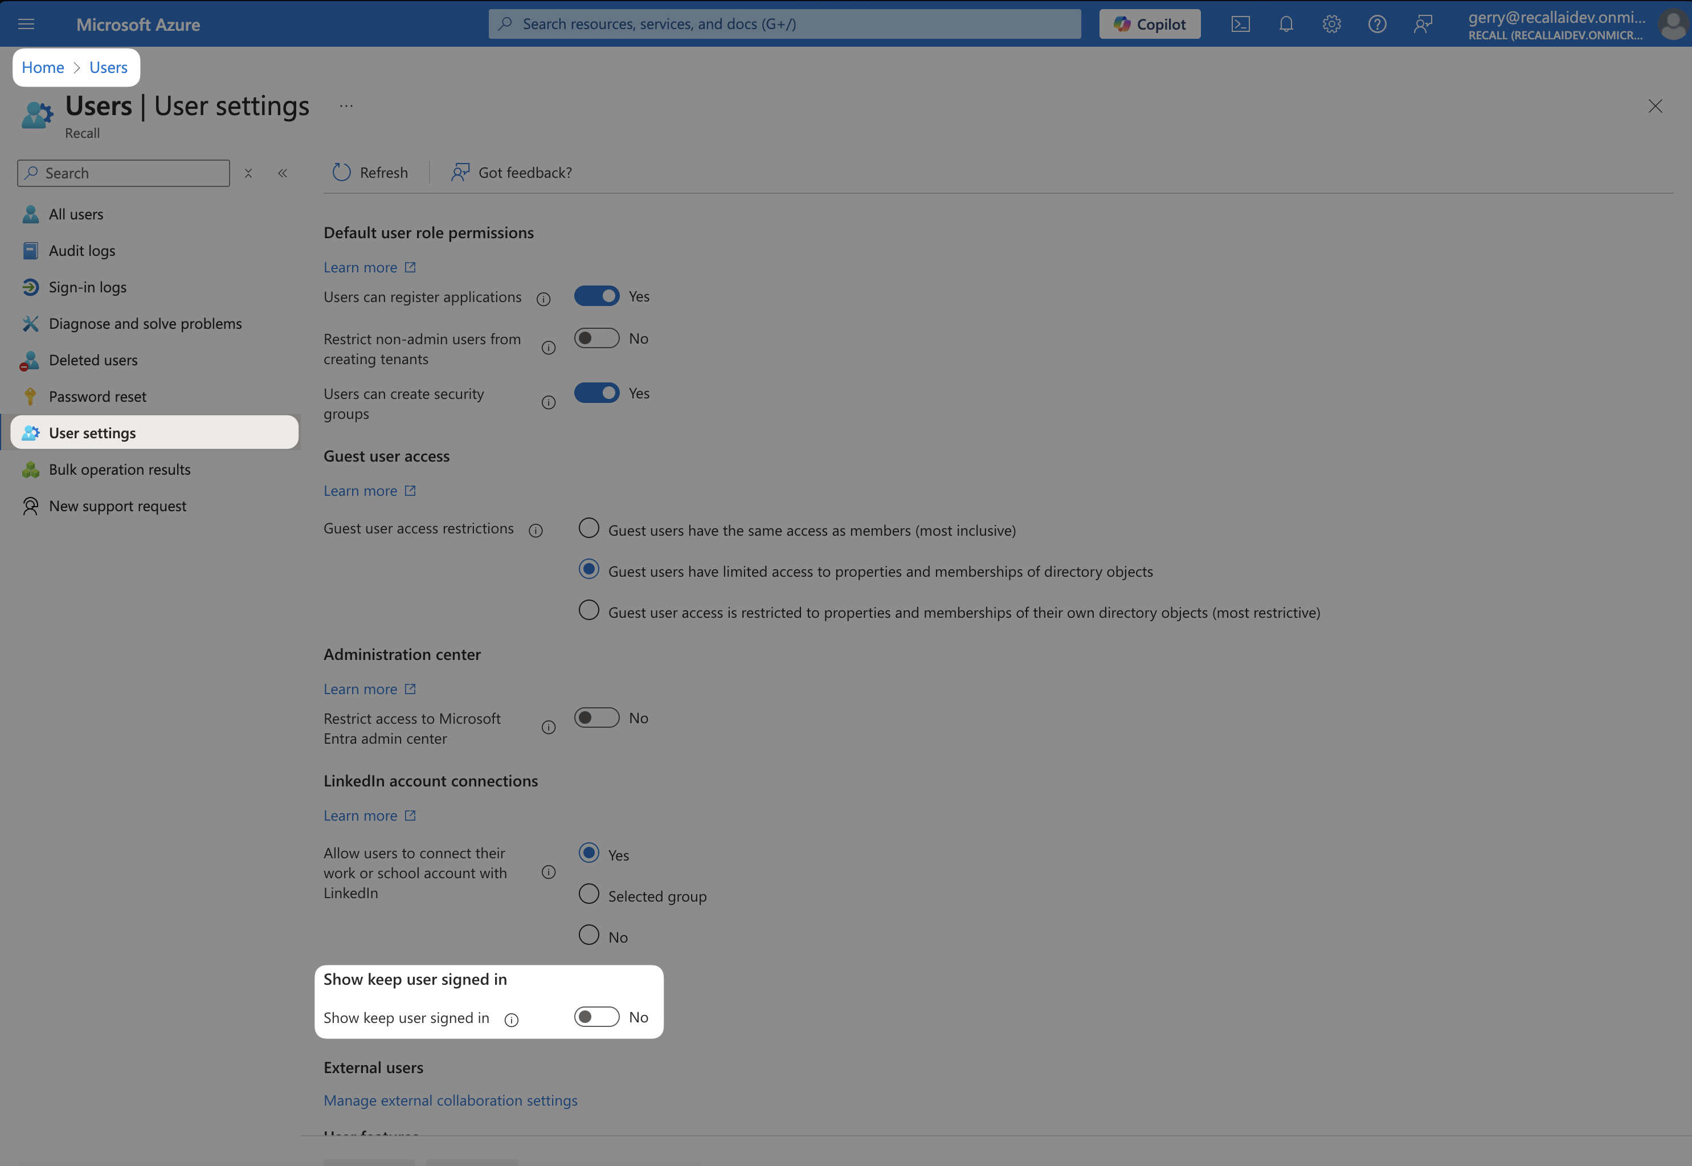
Task: Toggle Show keep user signed in
Action: (x=596, y=1016)
